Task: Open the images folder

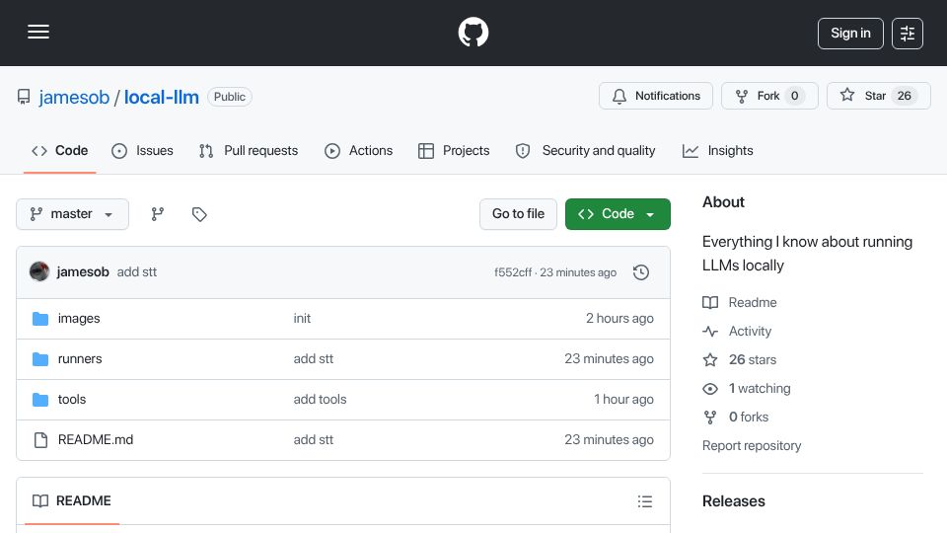Action: click(x=79, y=319)
